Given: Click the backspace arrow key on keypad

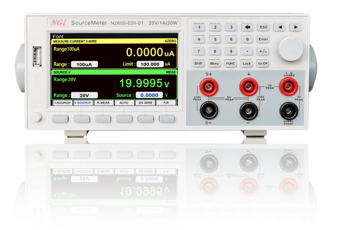Looking at the screenshot, I should pyautogui.click(x=247, y=27).
